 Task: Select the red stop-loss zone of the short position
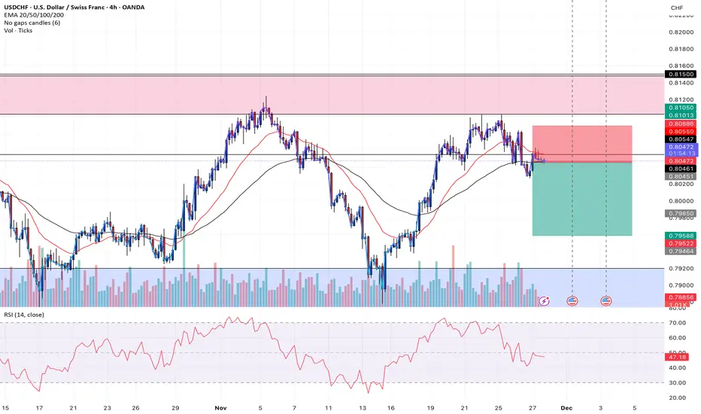[582, 144]
